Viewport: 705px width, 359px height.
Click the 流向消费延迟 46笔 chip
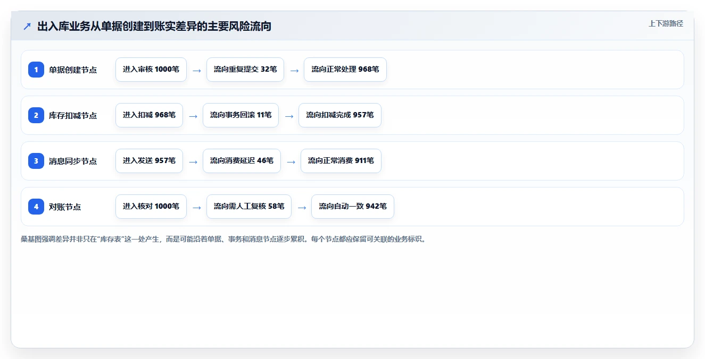point(242,161)
